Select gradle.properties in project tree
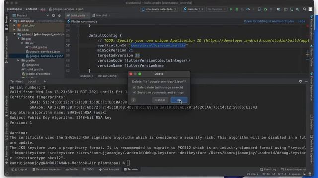318x178 pixels. point(36,74)
